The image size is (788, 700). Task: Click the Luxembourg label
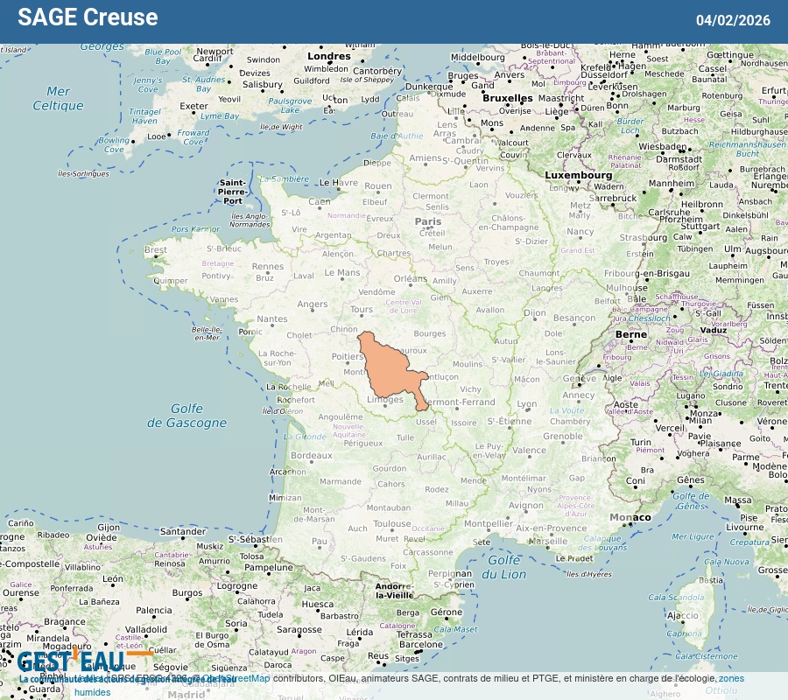579,175
